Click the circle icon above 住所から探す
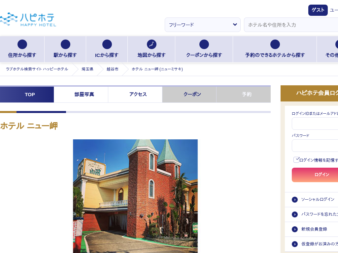This screenshot has width=338, height=253. 22,44
